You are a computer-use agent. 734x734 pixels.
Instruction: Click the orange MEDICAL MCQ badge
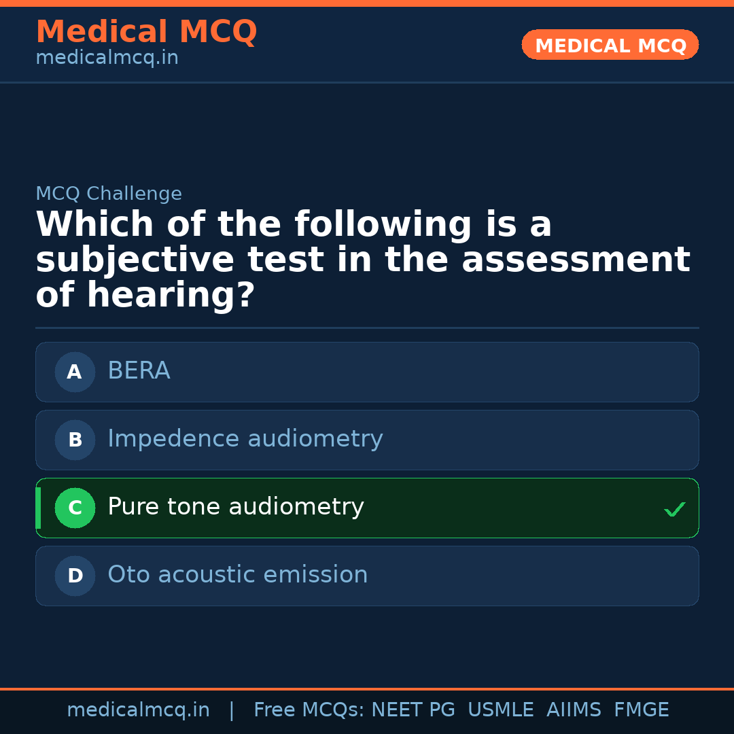[610, 45]
